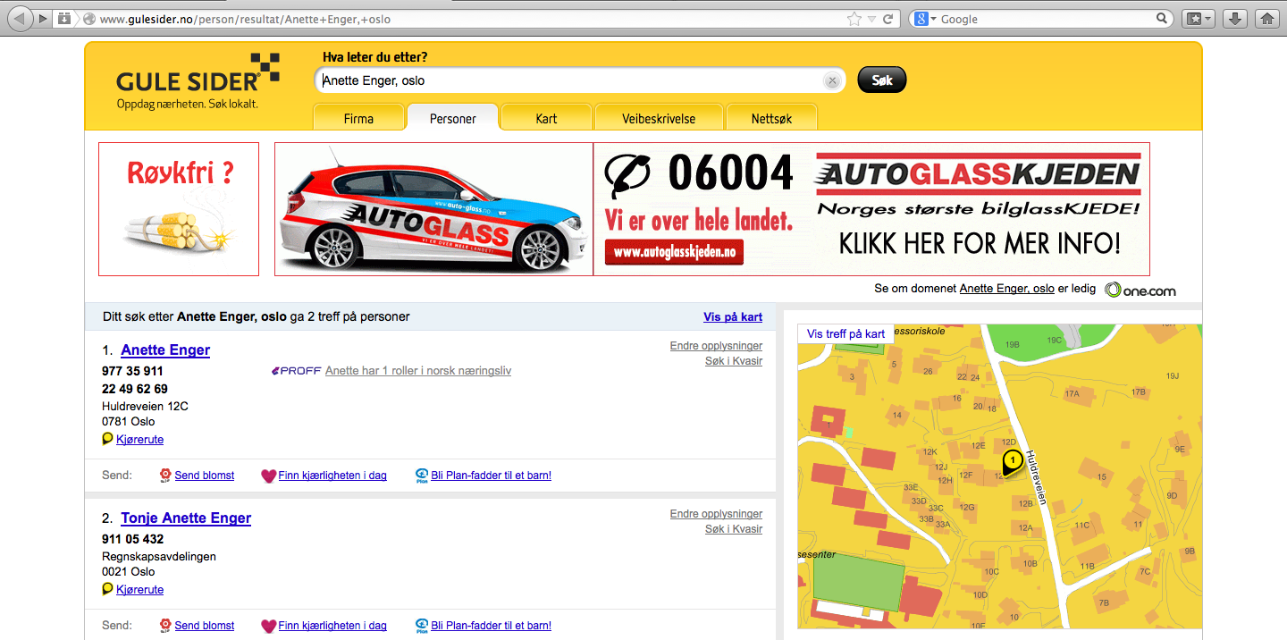Click the Røykfri advertisement
This screenshot has width=1287, height=640.
(179, 209)
